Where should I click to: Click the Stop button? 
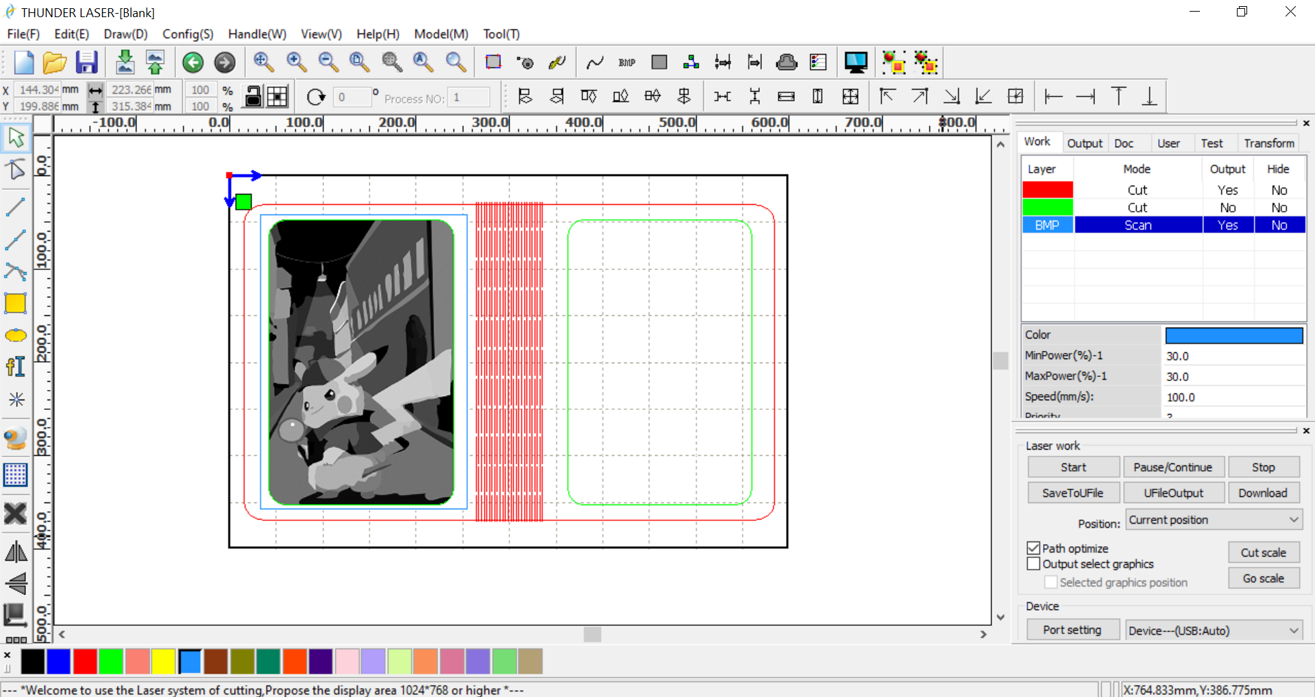[x=1263, y=467]
